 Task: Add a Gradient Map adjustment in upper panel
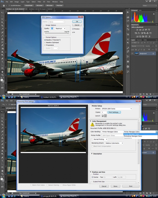tap(149, 37)
